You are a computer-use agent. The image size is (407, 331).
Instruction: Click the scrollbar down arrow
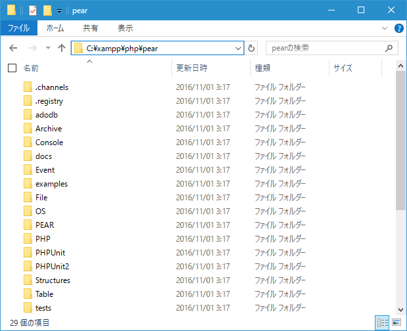tap(400, 310)
